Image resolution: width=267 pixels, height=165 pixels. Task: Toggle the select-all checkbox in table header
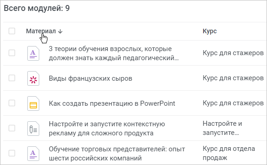12,31
